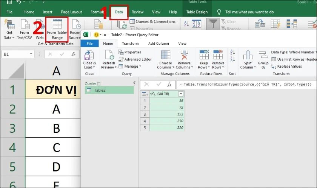Collapse the Queries pane chevron
The height and width of the screenshot is (188, 317).
click(x=134, y=83)
